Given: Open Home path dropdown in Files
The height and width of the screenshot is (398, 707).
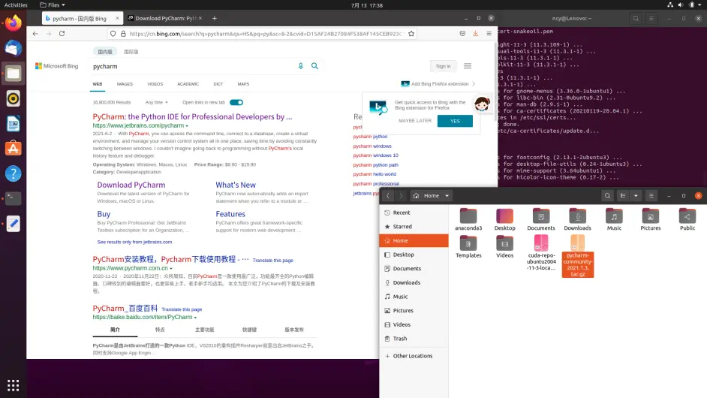Looking at the screenshot, I should 447,196.
